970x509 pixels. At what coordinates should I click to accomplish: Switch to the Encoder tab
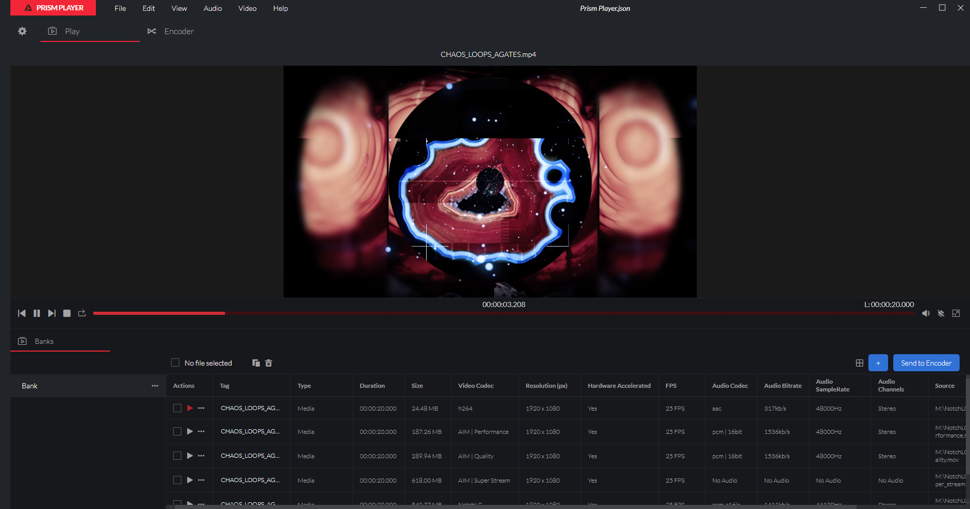[x=171, y=32]
